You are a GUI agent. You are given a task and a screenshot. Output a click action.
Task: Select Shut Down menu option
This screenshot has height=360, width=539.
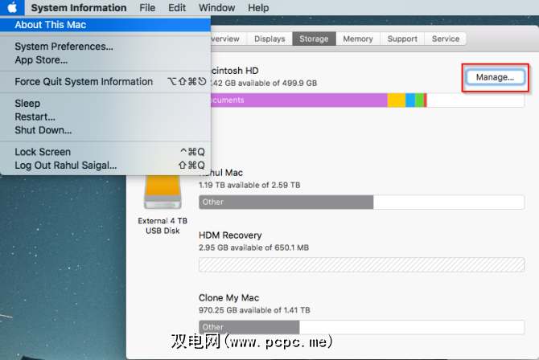pos(43,129)
